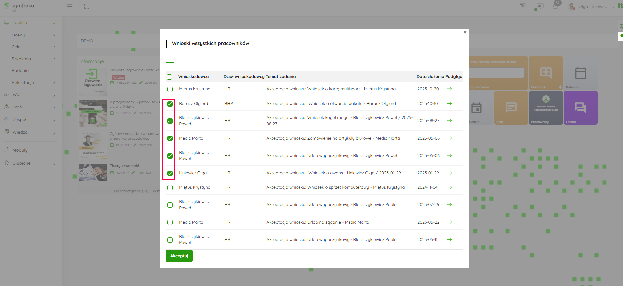
Task: Close the Wnioski wszystkich pracowników dialog
Action: tap(465, 32)
